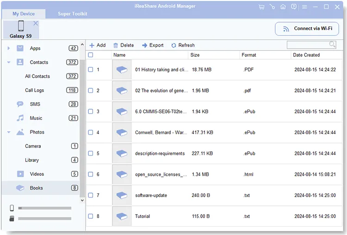The width and height of the screenshot is (347, 235).
Task: Open the hamburger menu icon
Action: tap(304, 7)
